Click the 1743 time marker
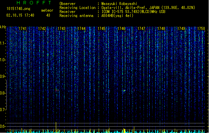The height and width of the screenshot is (133, 209). 62,29
